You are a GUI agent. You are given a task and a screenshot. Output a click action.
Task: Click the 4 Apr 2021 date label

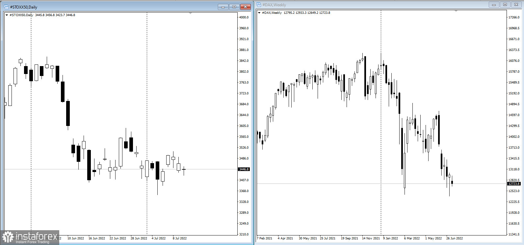click(x=285, y=238)
